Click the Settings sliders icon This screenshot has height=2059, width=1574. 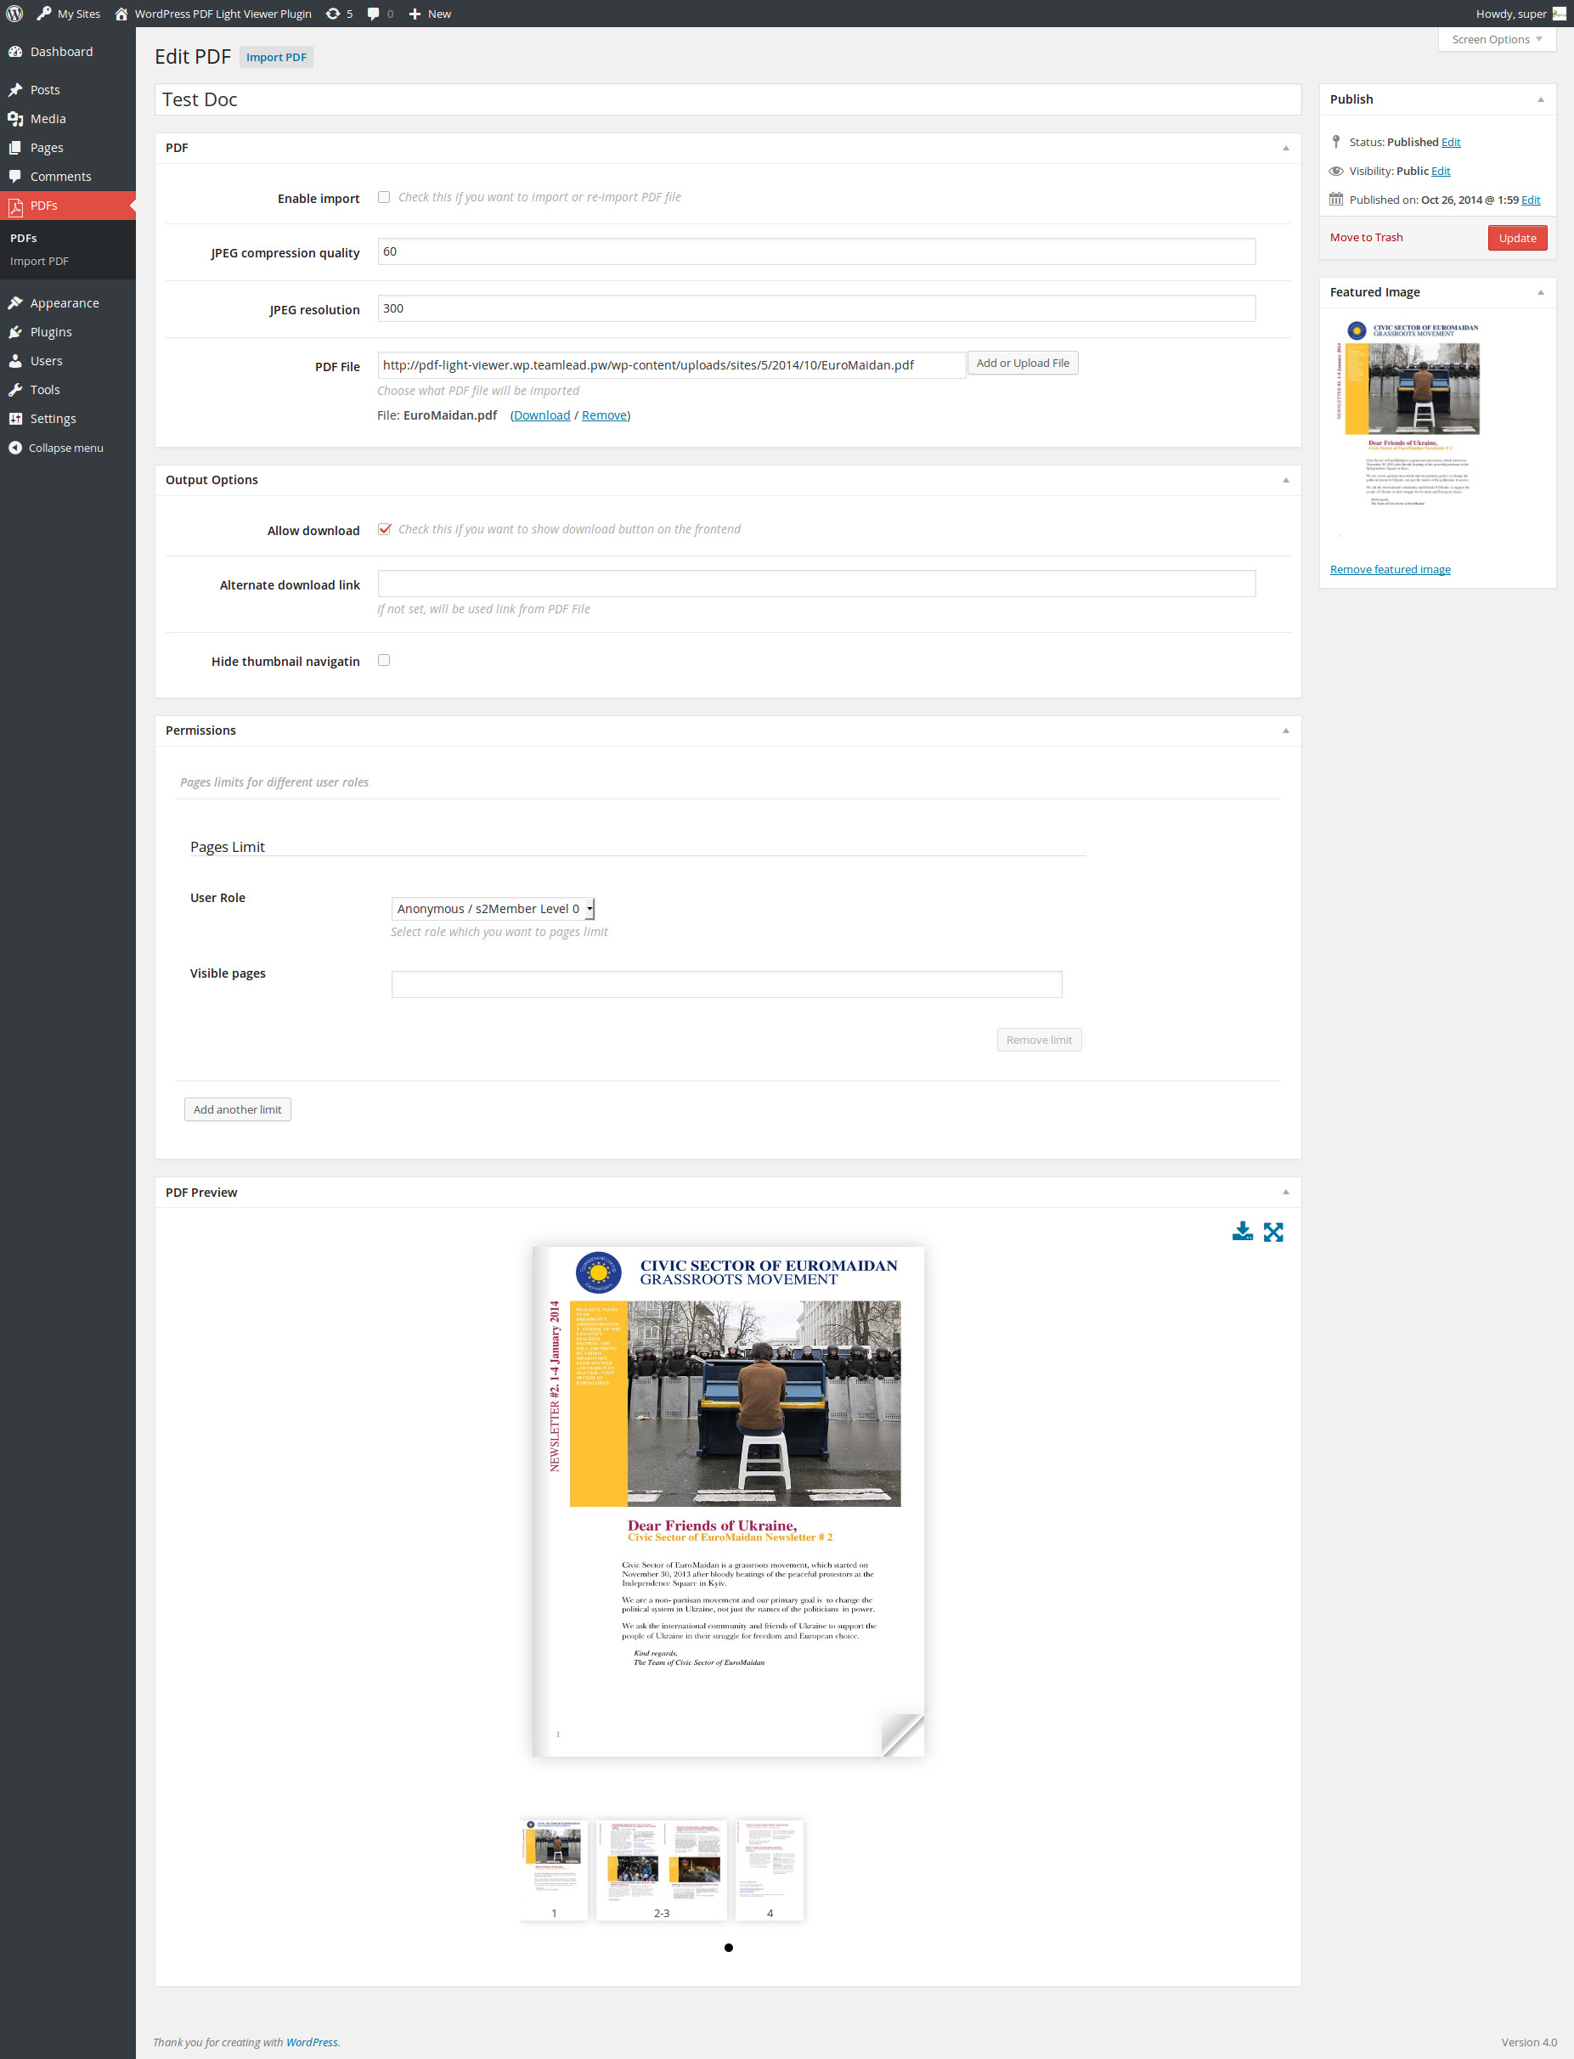[x=15, y=419]
